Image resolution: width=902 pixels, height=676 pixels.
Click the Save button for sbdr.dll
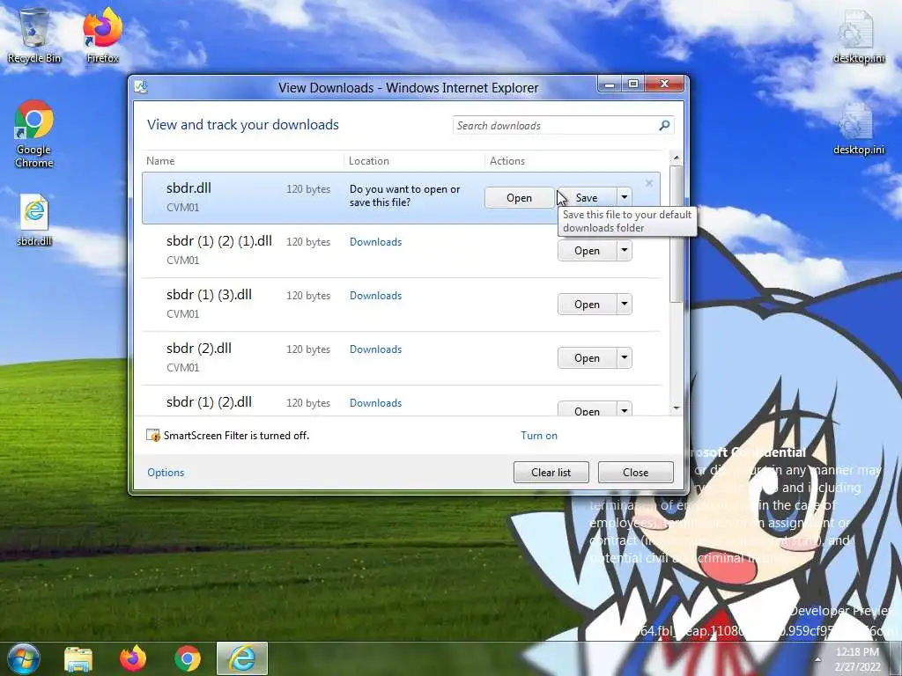click(587, 198)
